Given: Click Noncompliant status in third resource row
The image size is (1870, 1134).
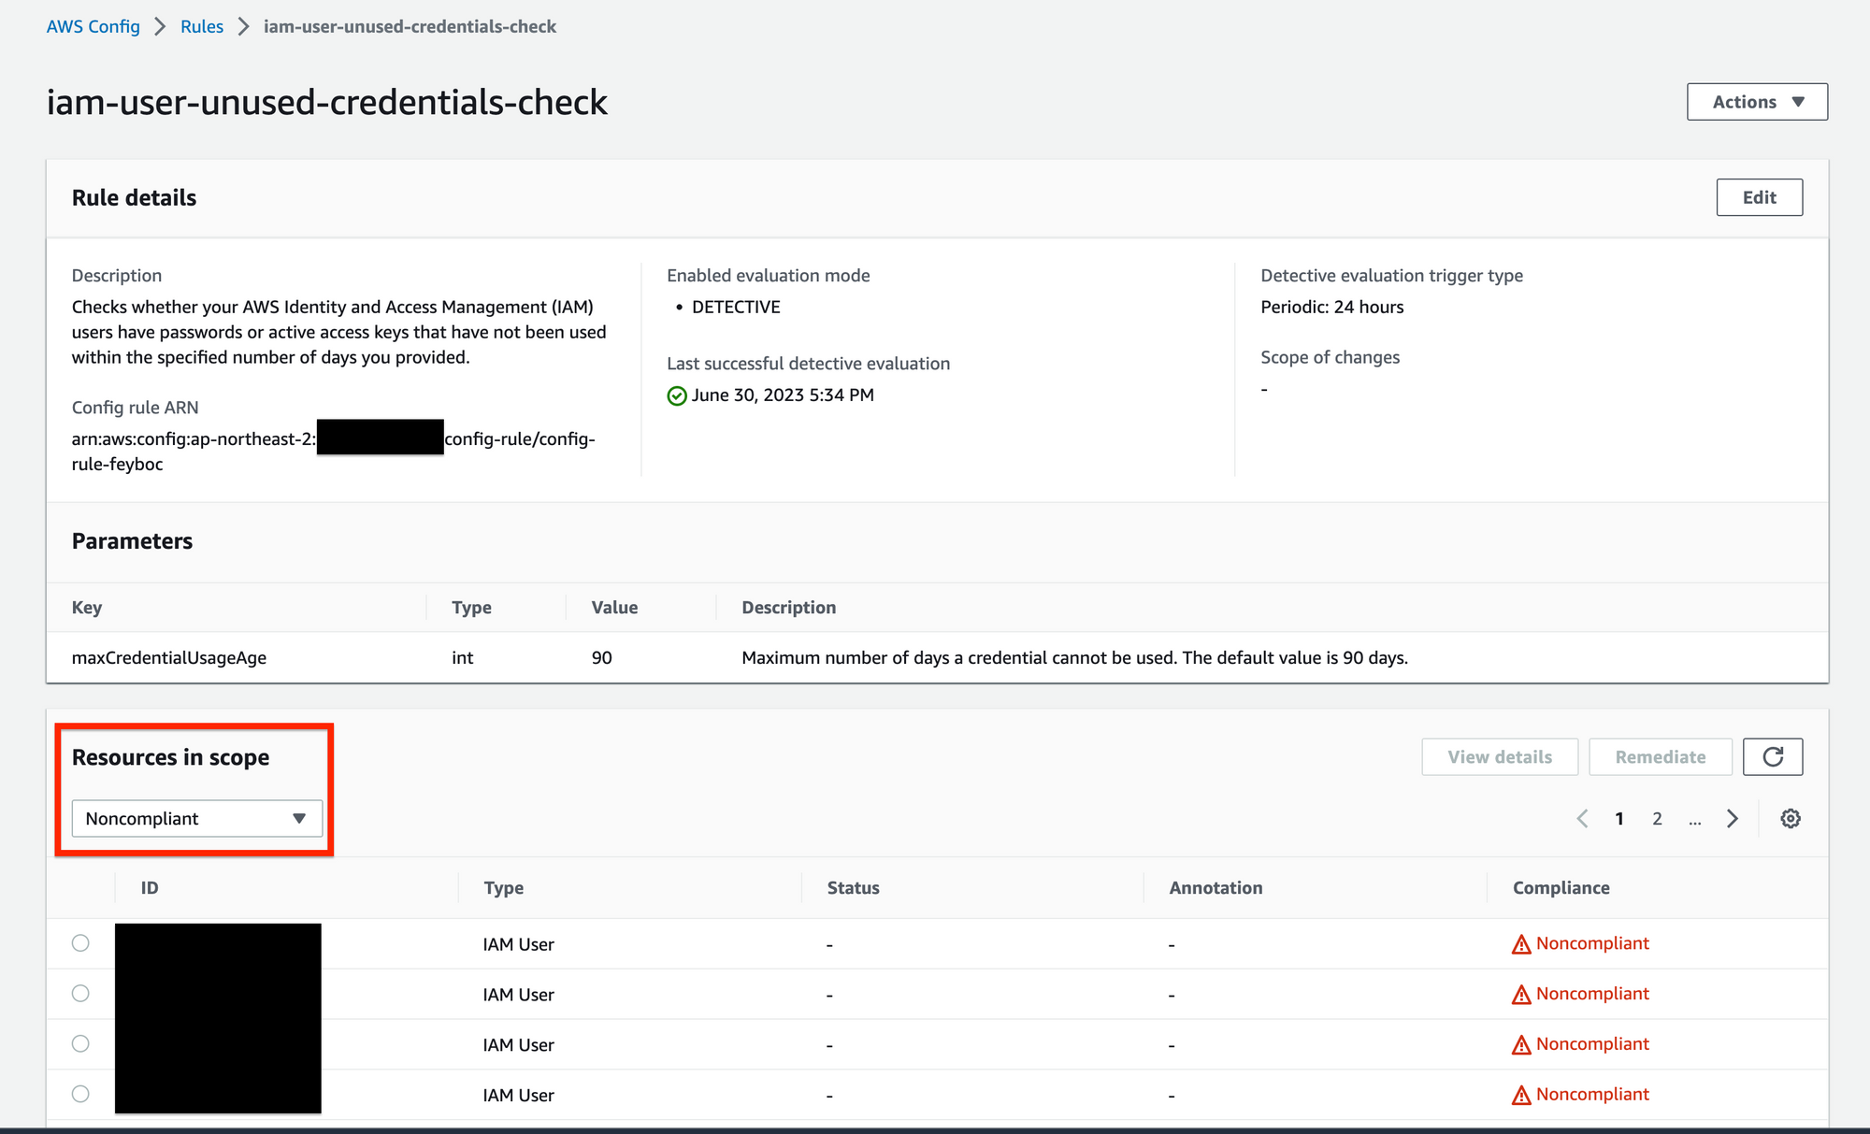Looking at the screenshot, I should (x=1592, y=1044).
